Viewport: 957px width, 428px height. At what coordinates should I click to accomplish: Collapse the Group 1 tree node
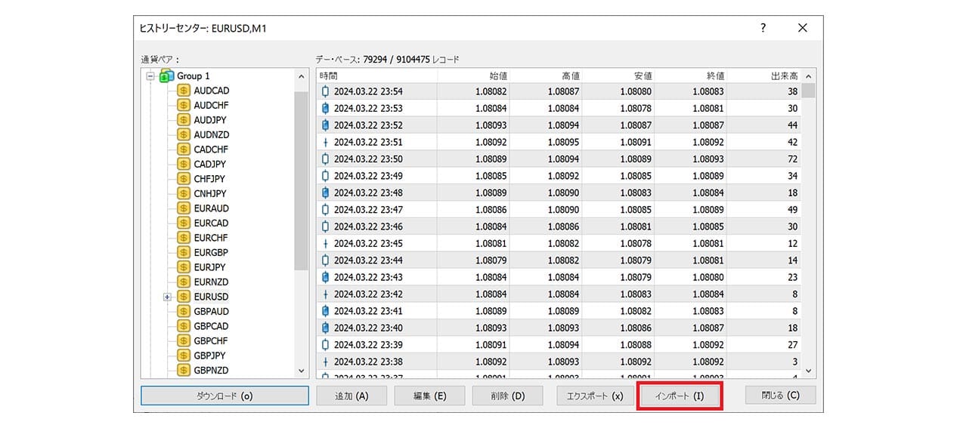coord(150,76)
